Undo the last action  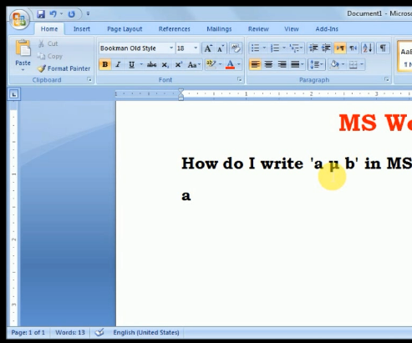(53, 14)
